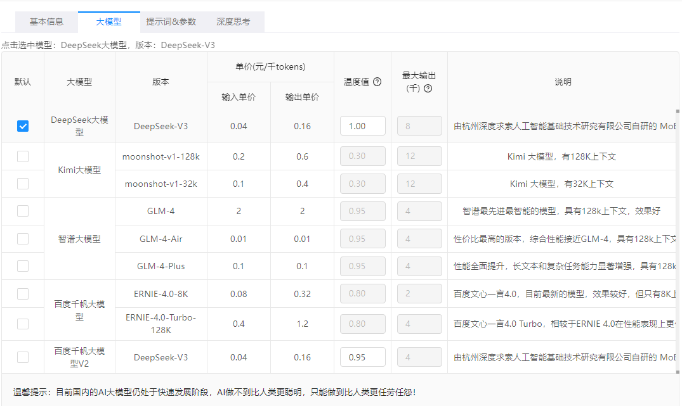Click DeepSeek-V3 in the 百度千帆大模型V2 row
Screen dimensions: 682x406
(x=161, y=357)
